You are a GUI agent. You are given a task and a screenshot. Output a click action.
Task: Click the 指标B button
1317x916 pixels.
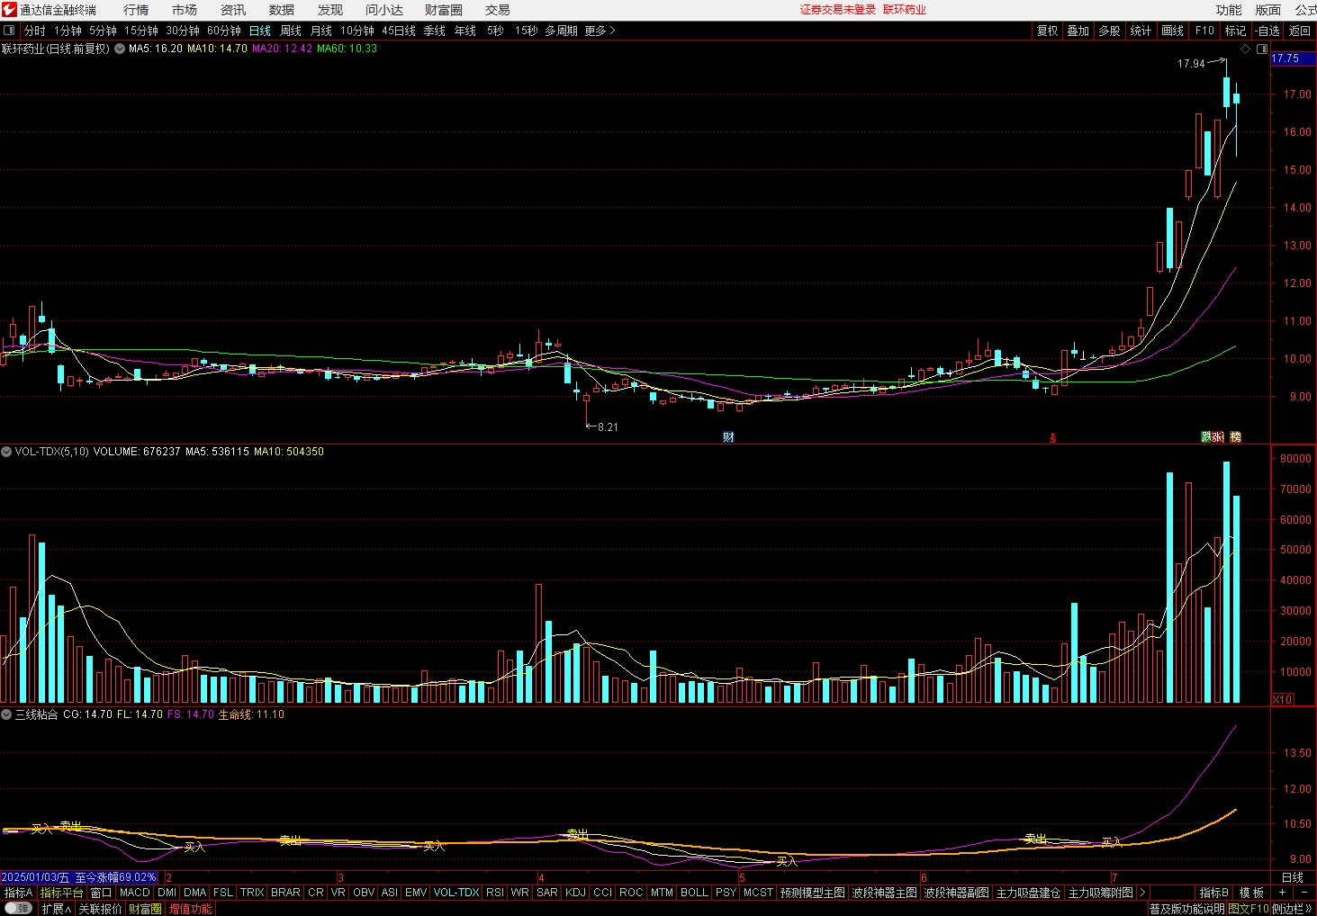point(1213,893)
